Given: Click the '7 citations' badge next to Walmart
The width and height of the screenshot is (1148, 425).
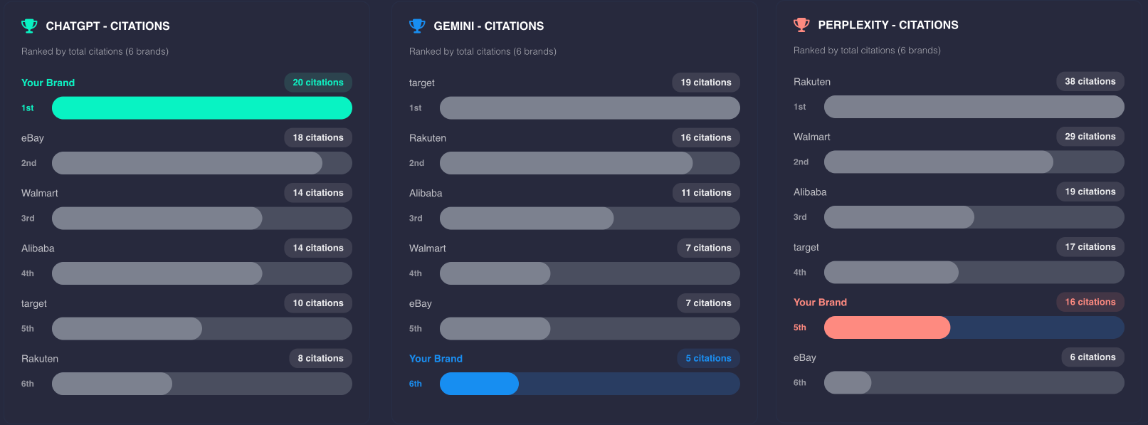Looking at the screenshot, I should point(708,248).
